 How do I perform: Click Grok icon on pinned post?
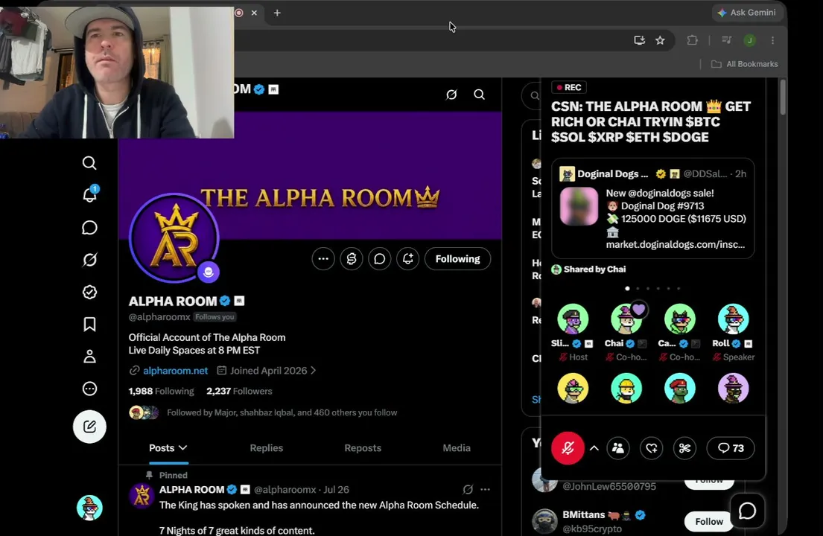click(x=468, y=489)
